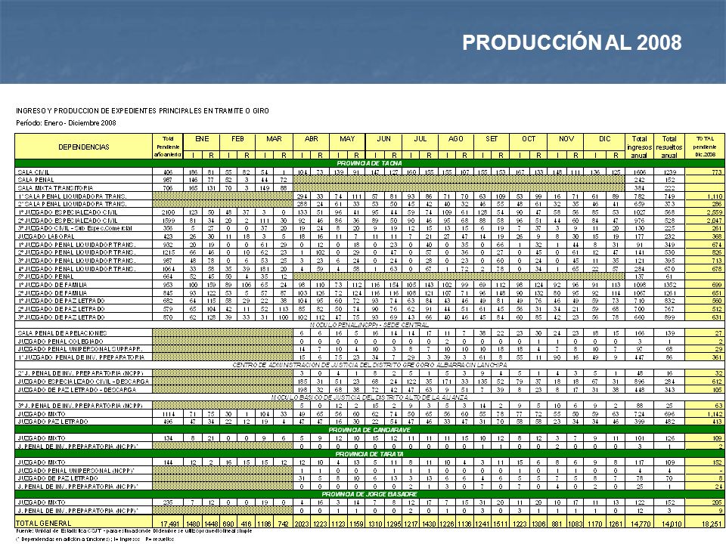Click the slide title "PRODUCCIÓN AL 2008"

coord(572,42)
